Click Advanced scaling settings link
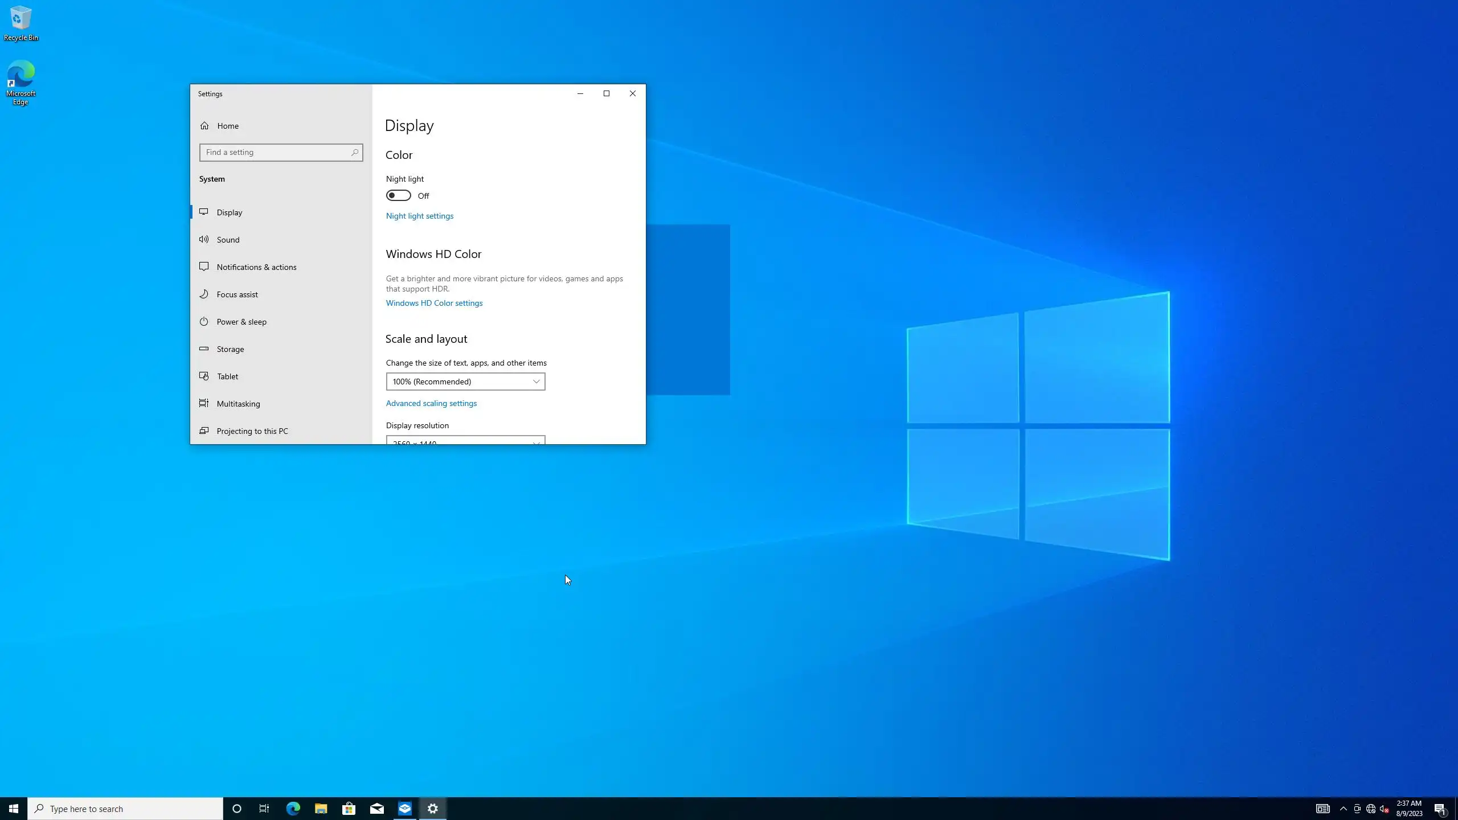The width and height of the screenshot is (1458, 820). coord(431,403)
